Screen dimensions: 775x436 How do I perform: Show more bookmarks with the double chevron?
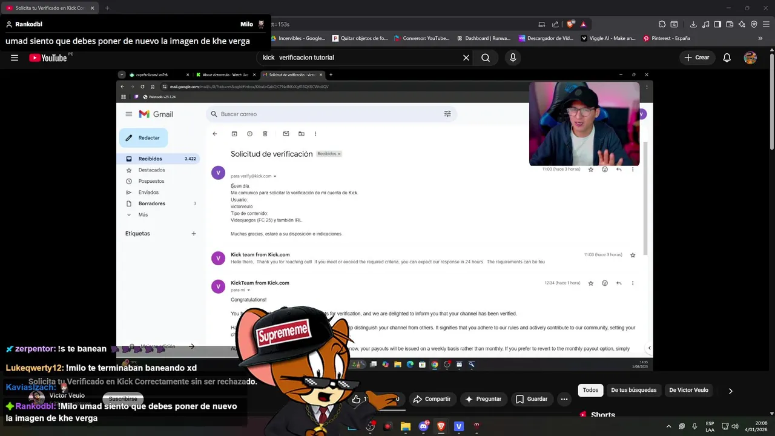coord(760,38)
